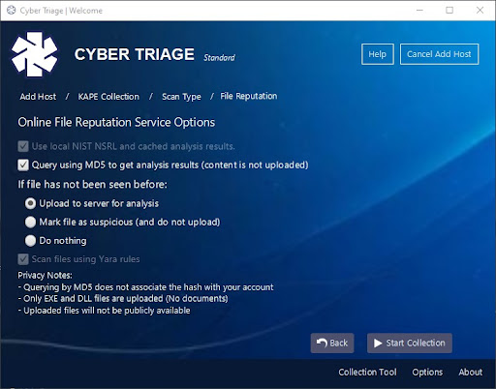Click the Cyber Triage title bar app icon
Screen dimensions: 496x389
(12, 11)
